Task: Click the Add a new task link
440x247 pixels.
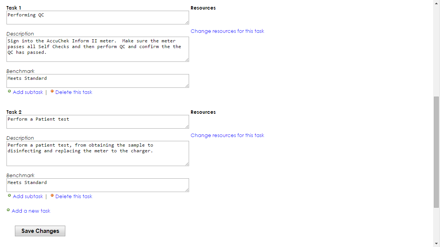Action: pos(31,211)
